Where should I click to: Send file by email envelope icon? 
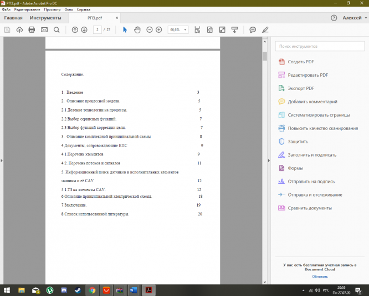coord(44,29)
